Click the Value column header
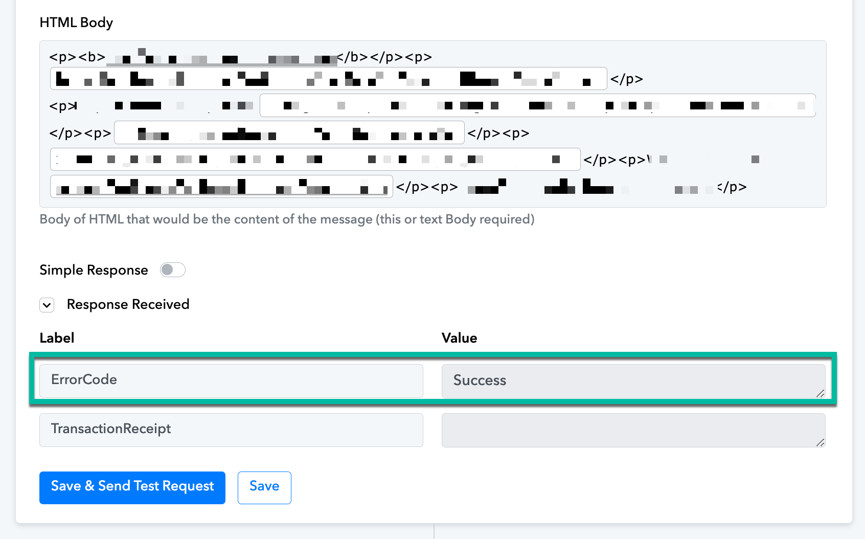 click(x=459, y=338)
